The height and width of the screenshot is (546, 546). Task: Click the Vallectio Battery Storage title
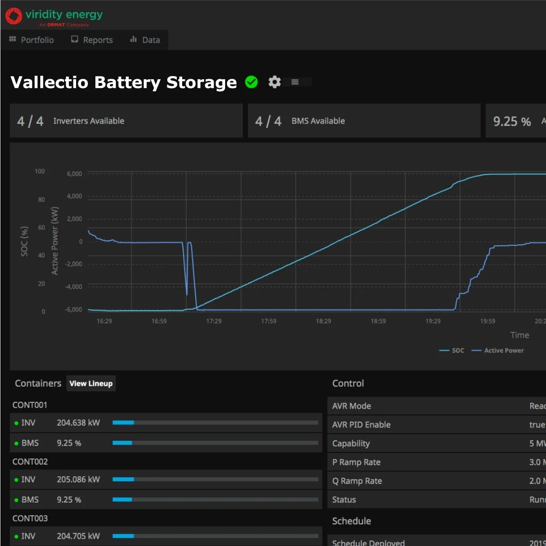(x=124, y=82)
